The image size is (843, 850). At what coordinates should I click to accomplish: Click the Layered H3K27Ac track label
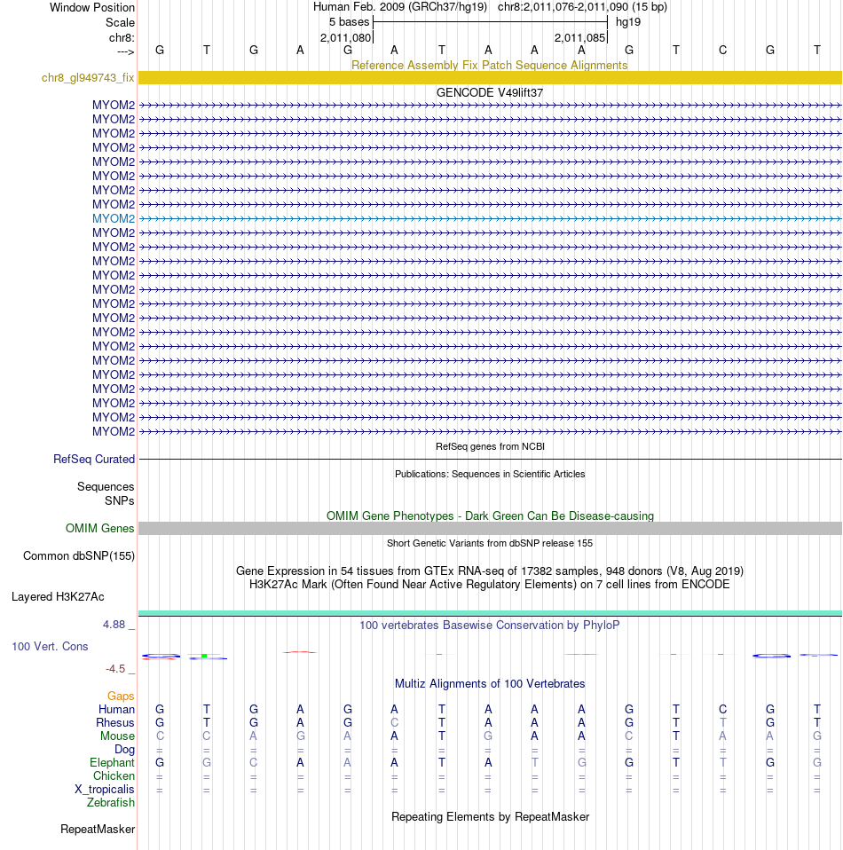(58, 597)
